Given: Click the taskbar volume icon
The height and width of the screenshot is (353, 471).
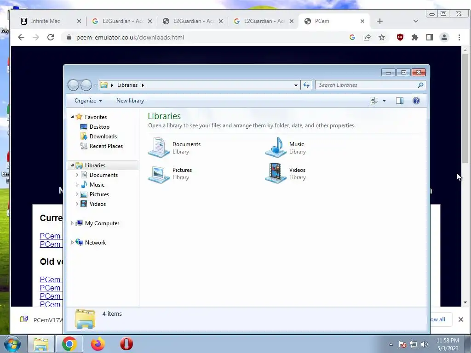Looking at the screenshot, I should [425, 344].
